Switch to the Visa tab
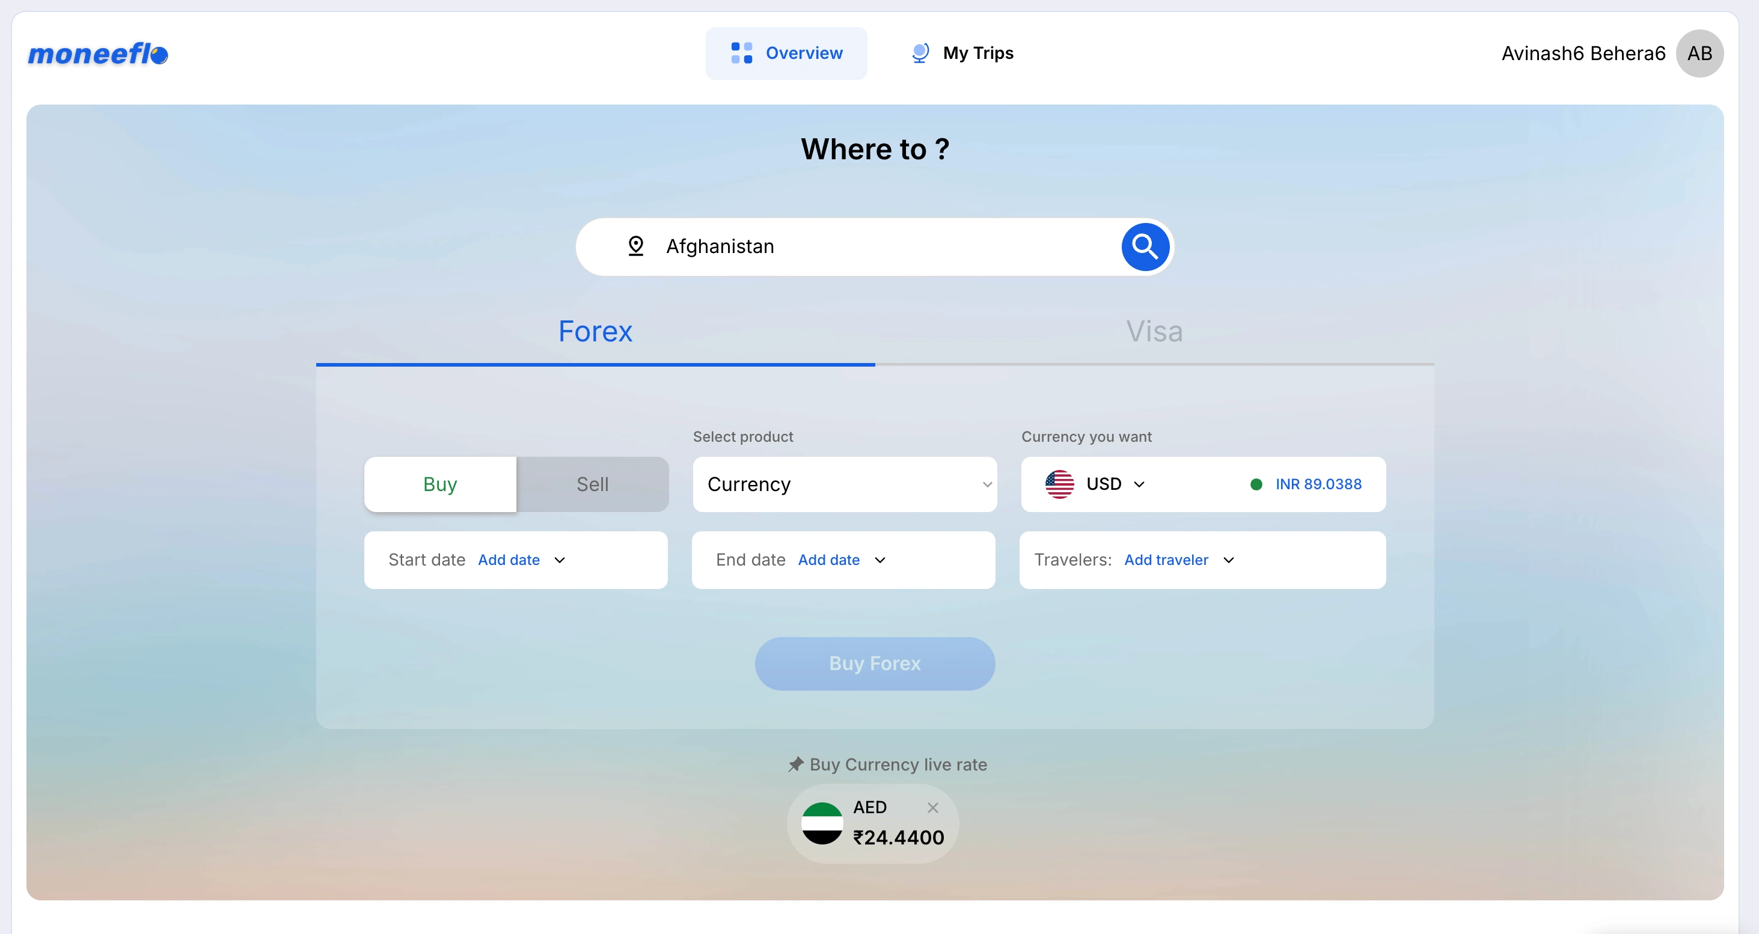1759x934 pixels. point(1154,332)
